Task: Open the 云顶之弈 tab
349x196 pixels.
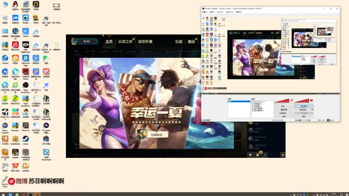Action: point(125,41)
